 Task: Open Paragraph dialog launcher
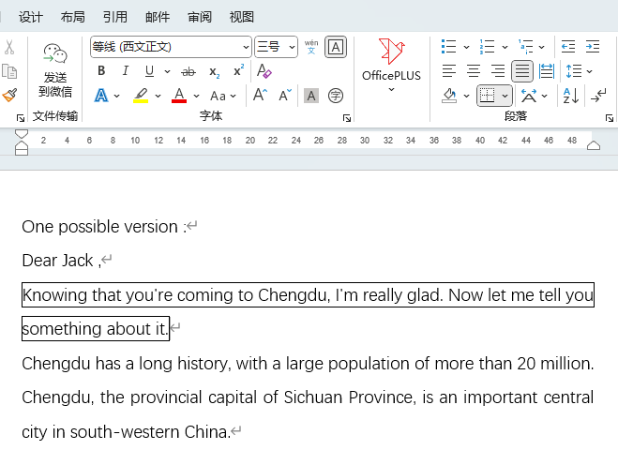coord(610,118)
